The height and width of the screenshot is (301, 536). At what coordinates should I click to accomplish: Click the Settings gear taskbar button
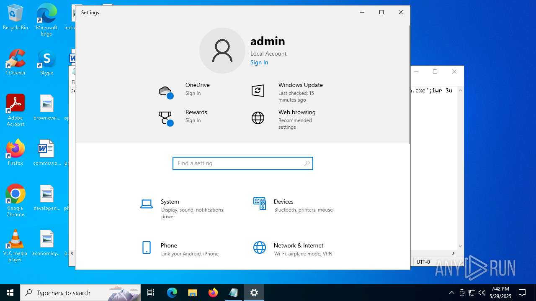coord(254,293)
